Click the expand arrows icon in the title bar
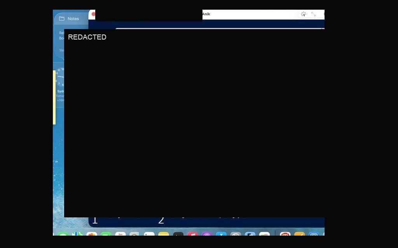Screen dimensions: 398x248 pyautogui.click(x=314, y=14)
